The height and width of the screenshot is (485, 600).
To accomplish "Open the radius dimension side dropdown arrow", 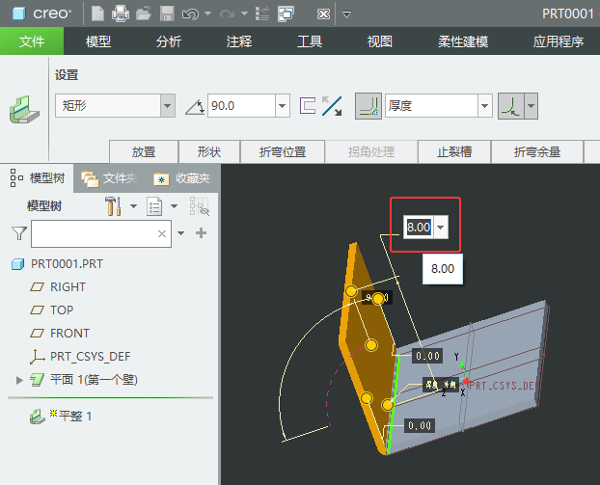I will 532,106.
